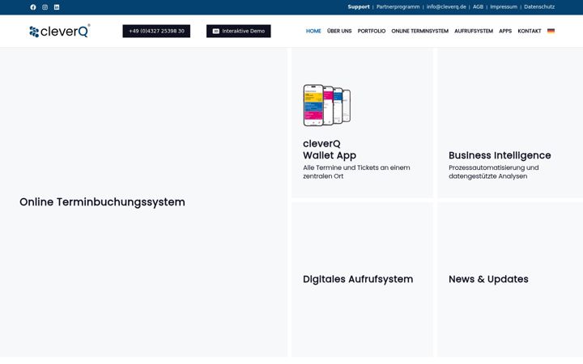The width and height of the screenshot is (583, 364).
Task: Open the ÜBER UNS menu item
Action: click(x=339, y=32)
